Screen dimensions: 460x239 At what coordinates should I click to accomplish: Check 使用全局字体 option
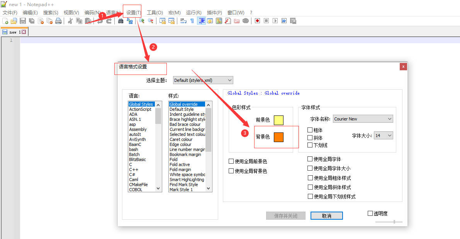point(310,159)
